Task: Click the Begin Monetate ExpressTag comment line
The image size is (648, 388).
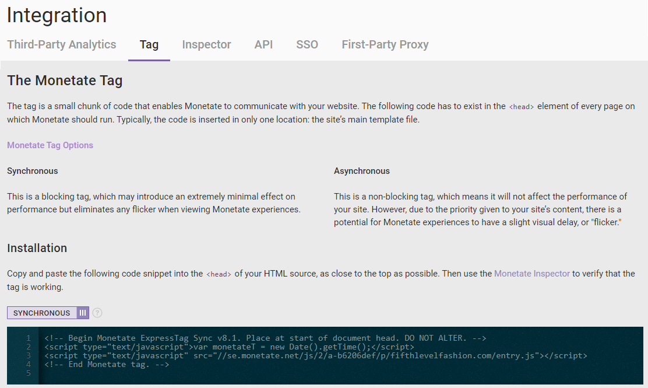Action: [x=265, y=338]
